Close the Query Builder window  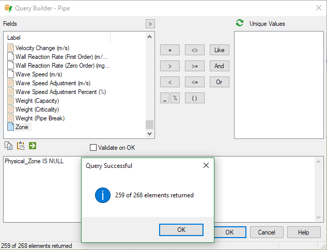tap(319, 8)
